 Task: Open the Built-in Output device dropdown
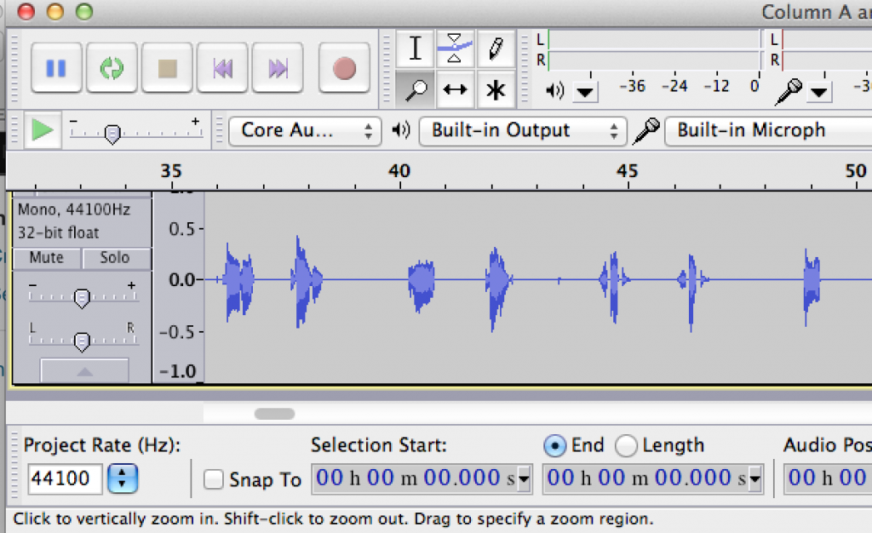tap(520, 130)
